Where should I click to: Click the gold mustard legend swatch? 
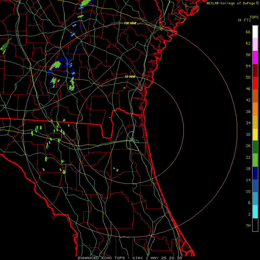(x=255, y=122)
